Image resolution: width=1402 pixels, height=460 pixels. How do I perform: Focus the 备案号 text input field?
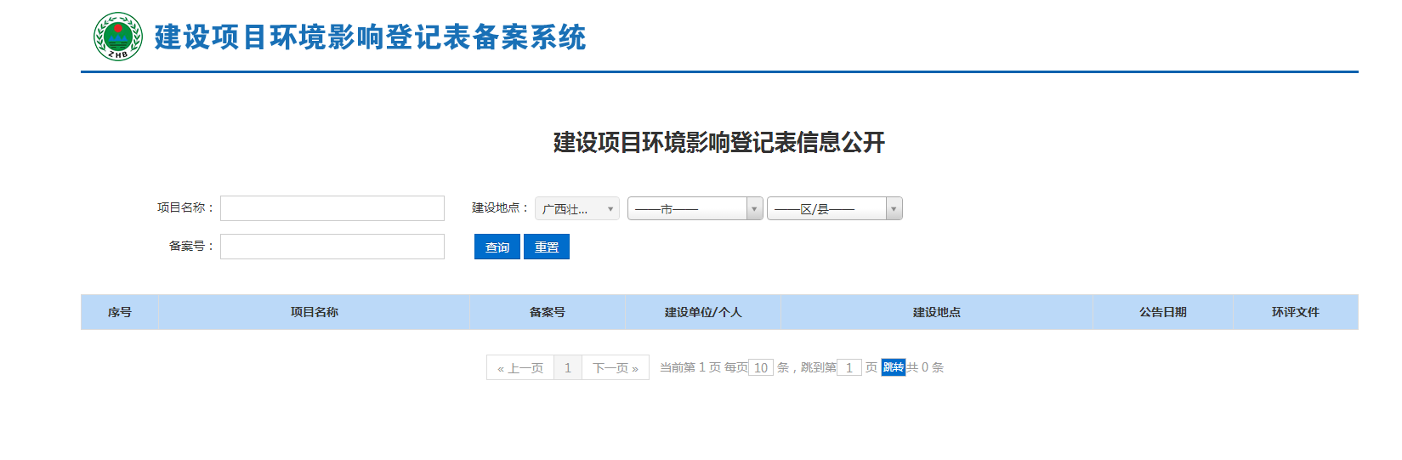pos(332,247)
